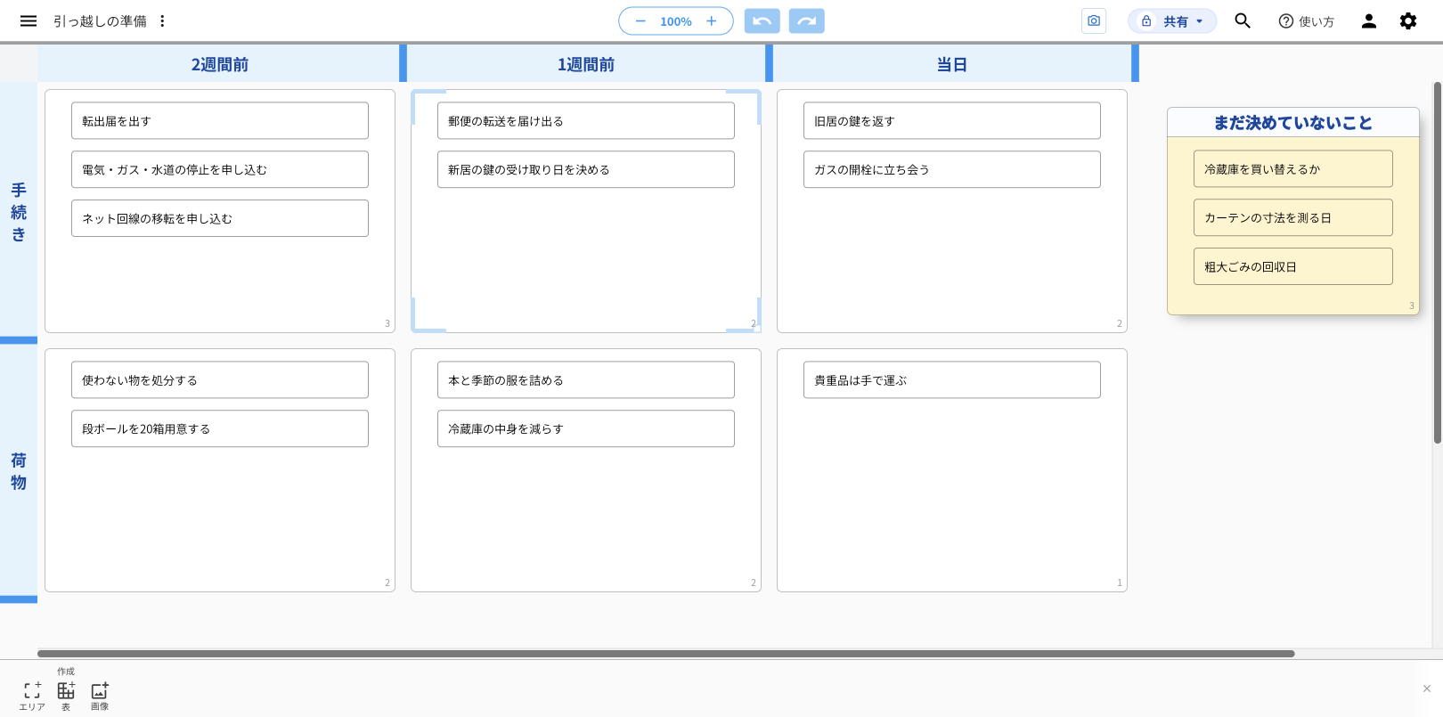This screenshot has height=717, width=1443.
Task: Select the ガスの開栓に立ち会う card
Action: coord(952,169)
